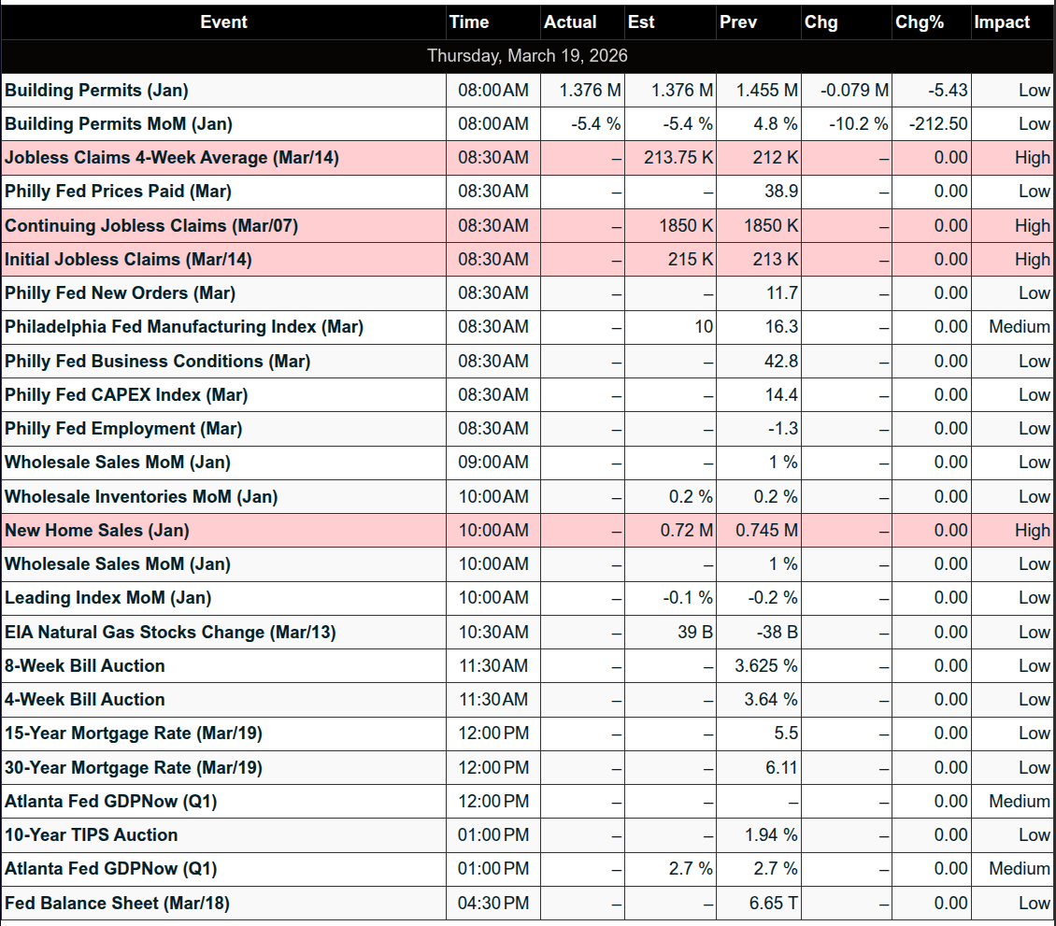Click the Chg% column header
Image resolution: width=1056 pixels, height=926 pixels.
coord(920,22)
